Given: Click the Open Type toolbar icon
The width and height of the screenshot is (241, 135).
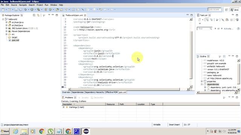Looking at the screenshot, I should tap(57, 10).
